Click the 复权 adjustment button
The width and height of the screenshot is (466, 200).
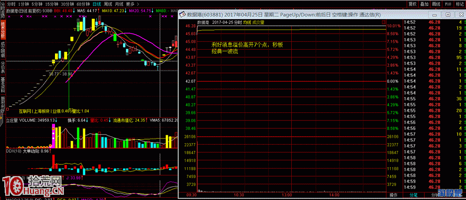point(412,3)
